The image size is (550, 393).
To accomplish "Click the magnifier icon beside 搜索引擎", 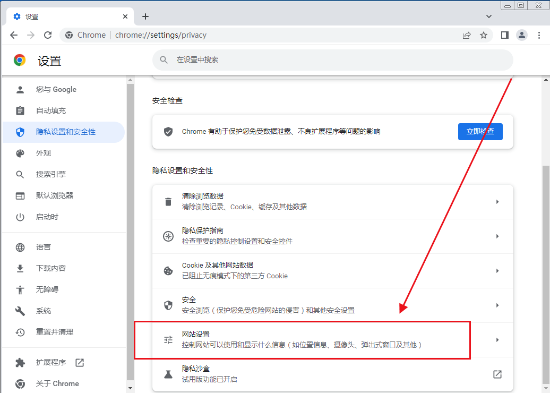I will coord(20,174).
